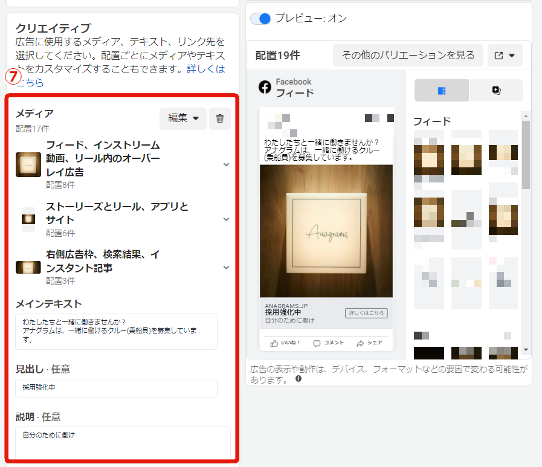Expand the 右側広告枠、検索結果 placement group
Screen dimensions: 542x467
(x=226, y=267)
